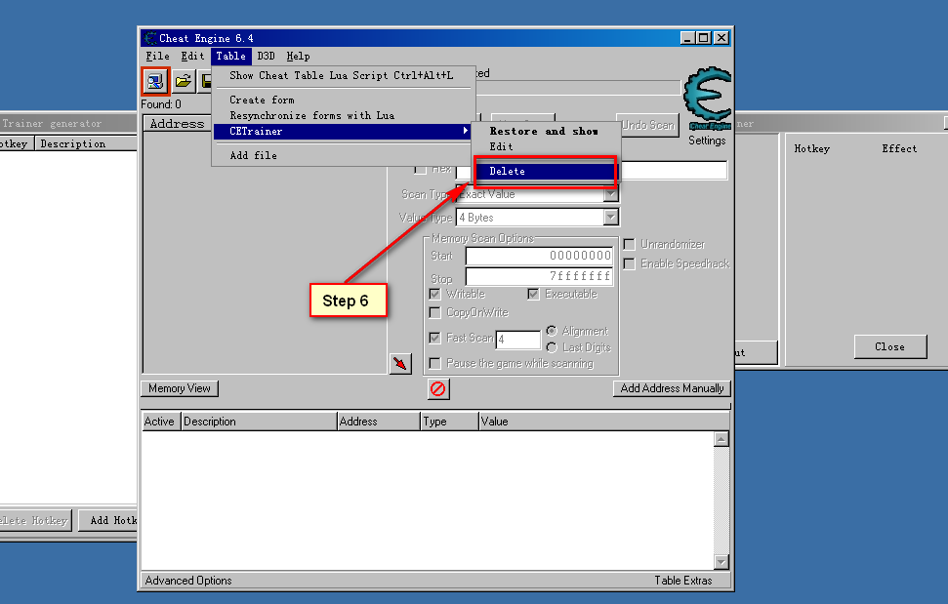Select the Alignment radio button
The height and width of the screenshot is (604, 948).
click(x=552, y=331)
